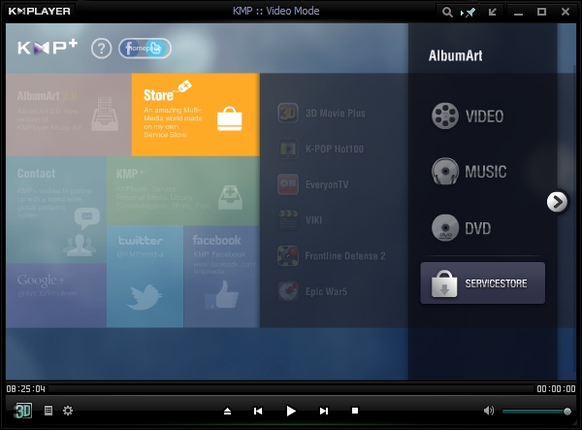Screen dimensions: 582x430
Task: Click the search magnifier icon
Action: pyautogui.click(x=448, y=13)
